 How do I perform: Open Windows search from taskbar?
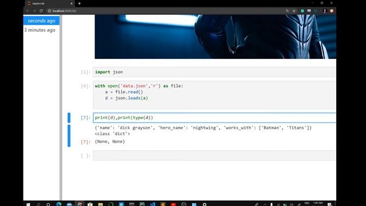(x=38, y=204)
